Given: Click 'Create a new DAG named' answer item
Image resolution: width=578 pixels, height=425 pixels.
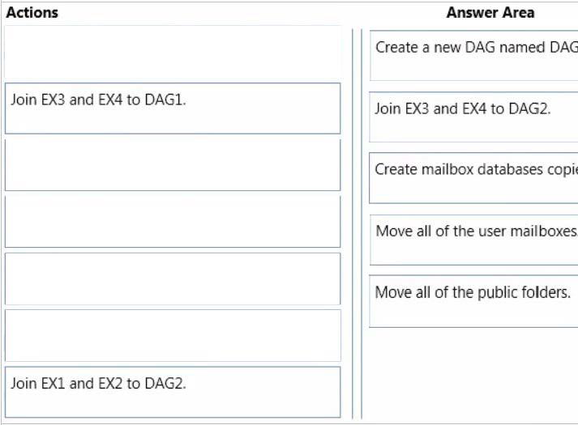Looking at the screenshot, I should (x=473, y=56).
